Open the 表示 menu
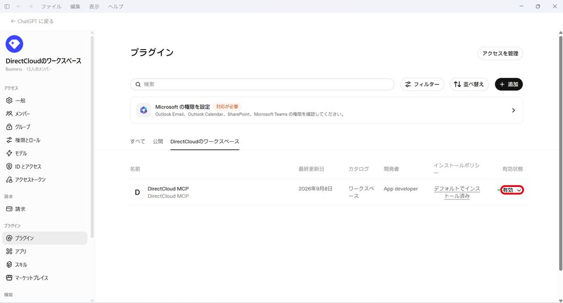The image size is (563, 303). 94,6
